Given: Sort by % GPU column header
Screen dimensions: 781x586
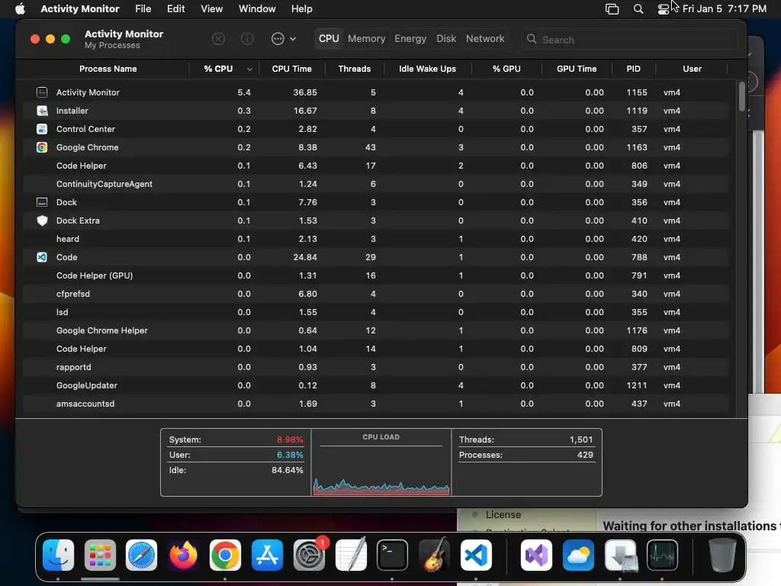Looking at the screenshot, I should click(x=506, y=69).
